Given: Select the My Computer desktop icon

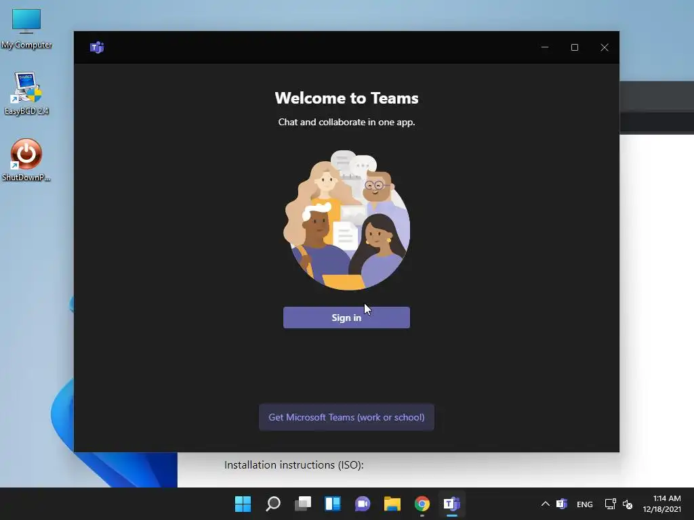Looking at the screenshot, I should click(26, 28).
